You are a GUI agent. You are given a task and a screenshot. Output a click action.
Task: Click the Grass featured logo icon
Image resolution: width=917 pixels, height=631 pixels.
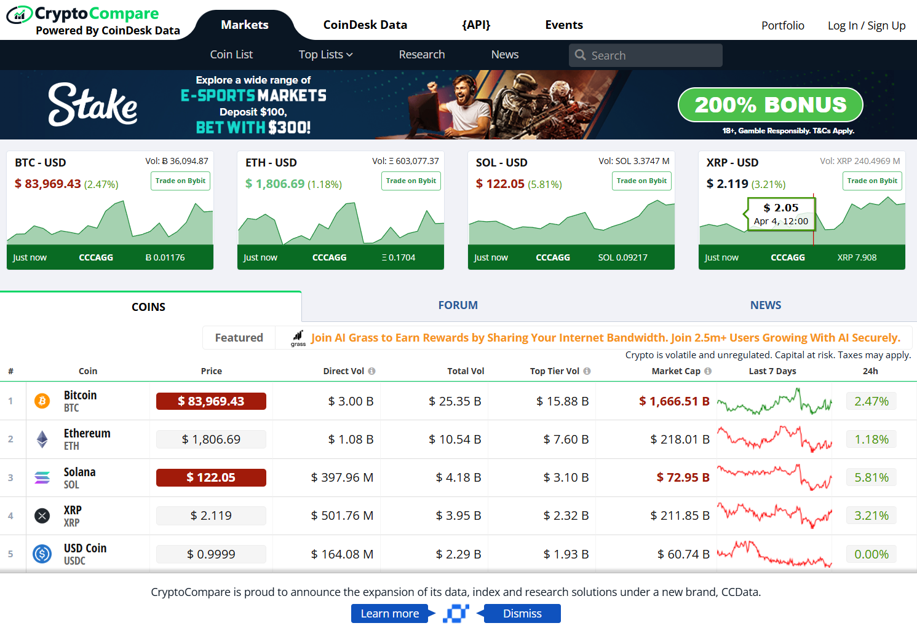298,338
